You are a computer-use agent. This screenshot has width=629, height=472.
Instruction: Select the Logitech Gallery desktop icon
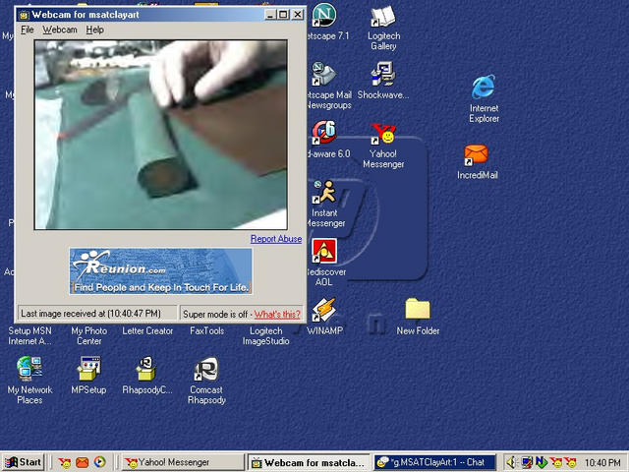pyautogui.click(x=383, y=17)
